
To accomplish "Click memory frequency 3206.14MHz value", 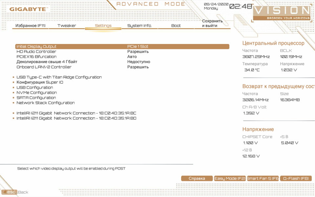I will click(256, 100).
